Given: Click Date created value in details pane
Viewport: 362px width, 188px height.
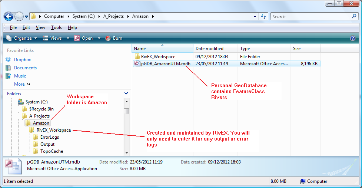Looking at the screenshot, I should pos(224,162).
